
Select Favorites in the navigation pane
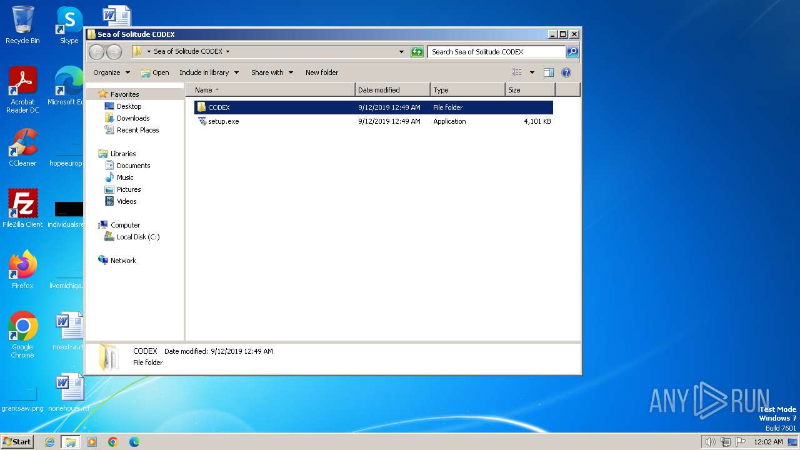click(124, 94)
